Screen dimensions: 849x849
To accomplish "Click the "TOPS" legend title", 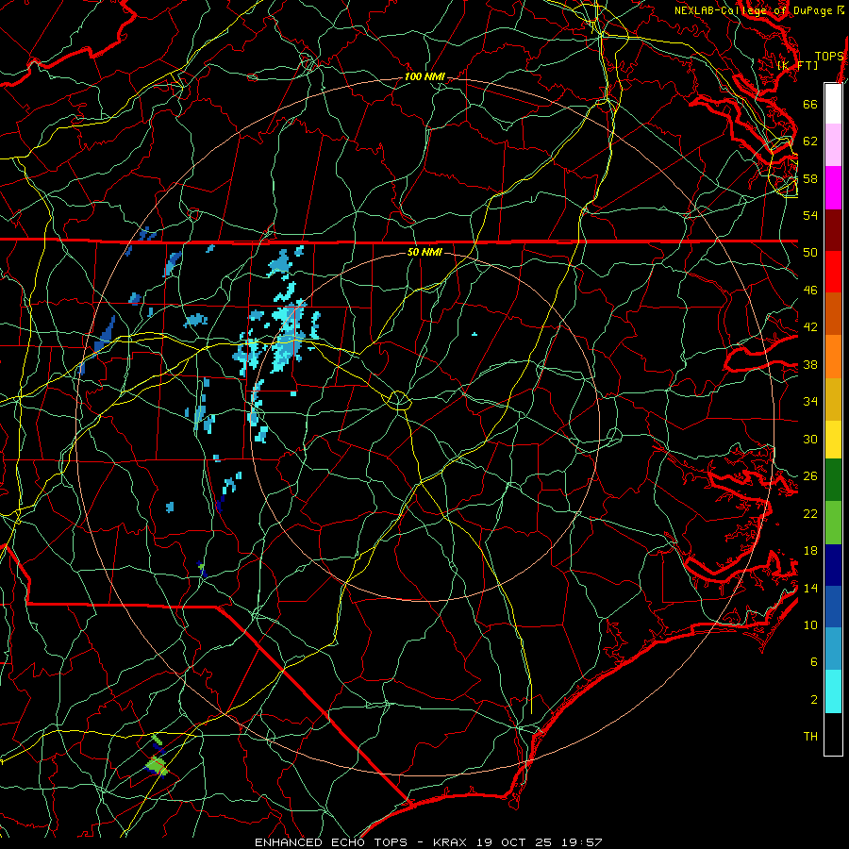I will pyautogui.click(x=829, y=57).
